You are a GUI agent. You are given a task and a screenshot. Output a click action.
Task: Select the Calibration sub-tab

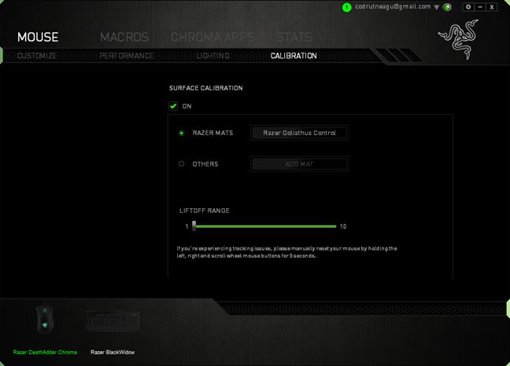tap(294, 56)
